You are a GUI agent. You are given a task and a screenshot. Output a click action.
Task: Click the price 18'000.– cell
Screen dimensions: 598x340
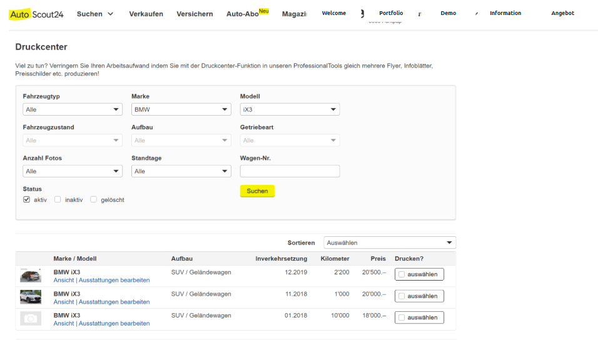click(x=374, y=315)
